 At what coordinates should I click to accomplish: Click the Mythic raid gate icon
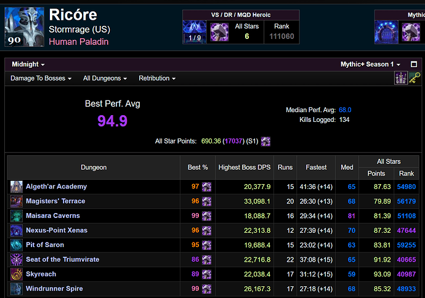(x=386, y=33)
